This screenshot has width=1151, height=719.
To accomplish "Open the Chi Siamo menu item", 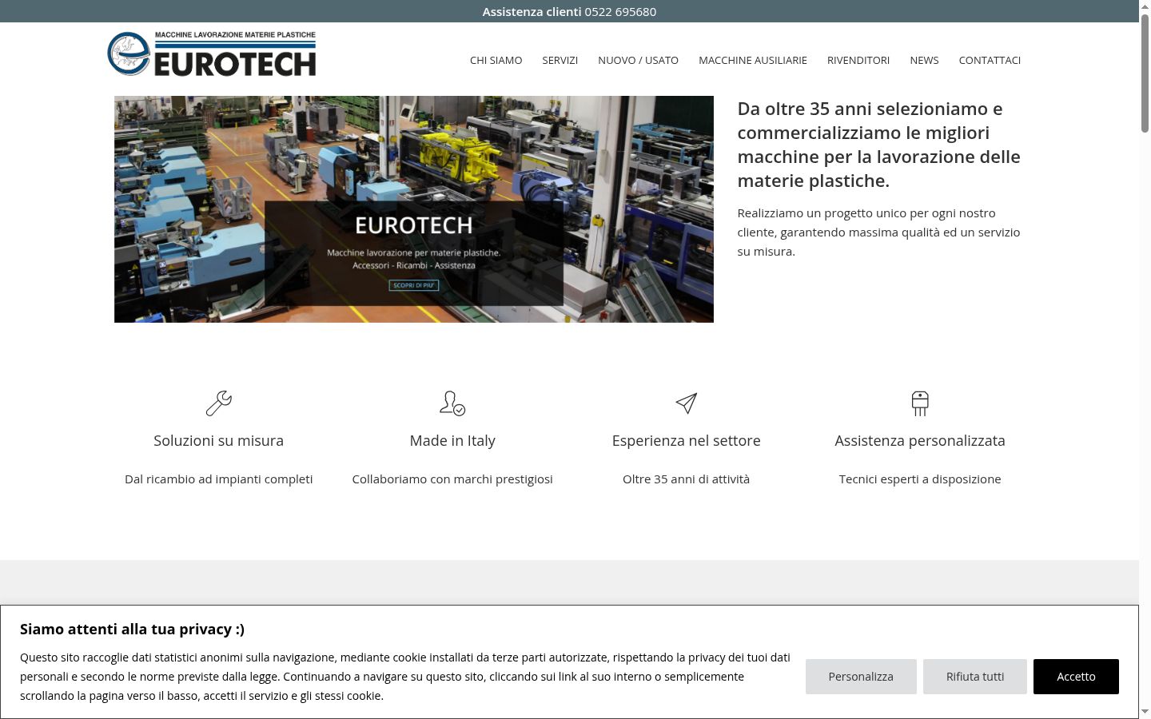I will pos(496,60).
